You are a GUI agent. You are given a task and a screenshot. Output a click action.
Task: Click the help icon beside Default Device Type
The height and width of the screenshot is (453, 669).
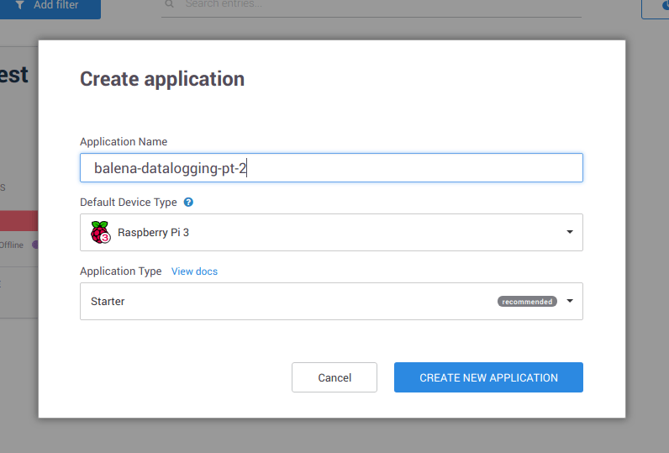click(188, 203)
